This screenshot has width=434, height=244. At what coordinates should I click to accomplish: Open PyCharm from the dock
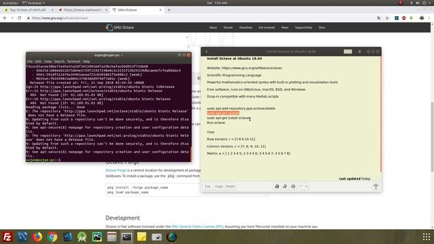[97, 237]
